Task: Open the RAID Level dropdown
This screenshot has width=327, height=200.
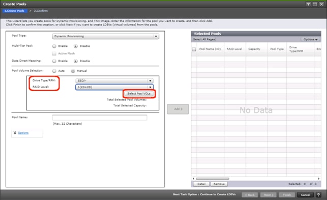Action: 114,87
